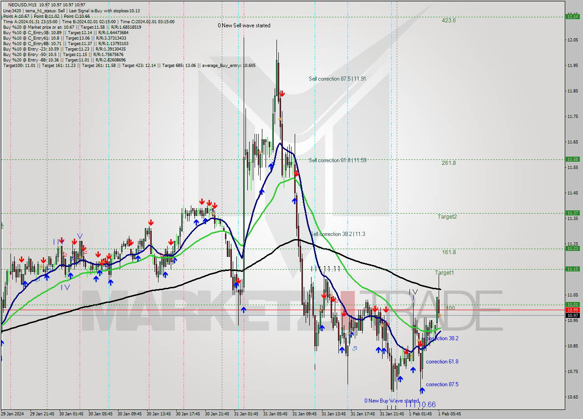Select the 'Sell correction 61.8 | 11.59' label
This screenshot has width=583, height=419.
(x=338, y=160)
